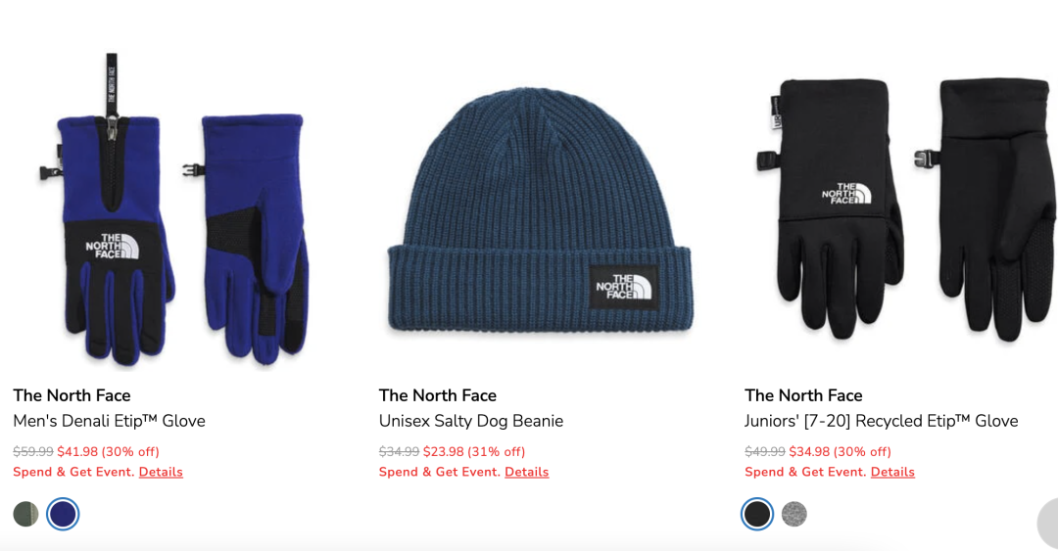Click the gray circular button at right edge
Image resolution: width=1058 pixels, height=551 pixels.
click(x=1048, y=524)
